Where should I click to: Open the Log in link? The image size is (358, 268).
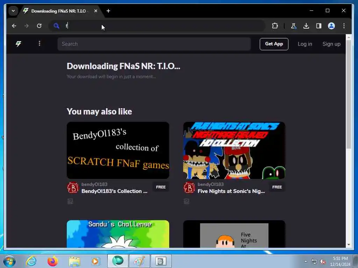coord(305,44)
